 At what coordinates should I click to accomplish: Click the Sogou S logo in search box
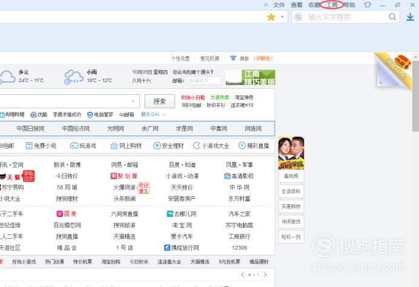299,17
